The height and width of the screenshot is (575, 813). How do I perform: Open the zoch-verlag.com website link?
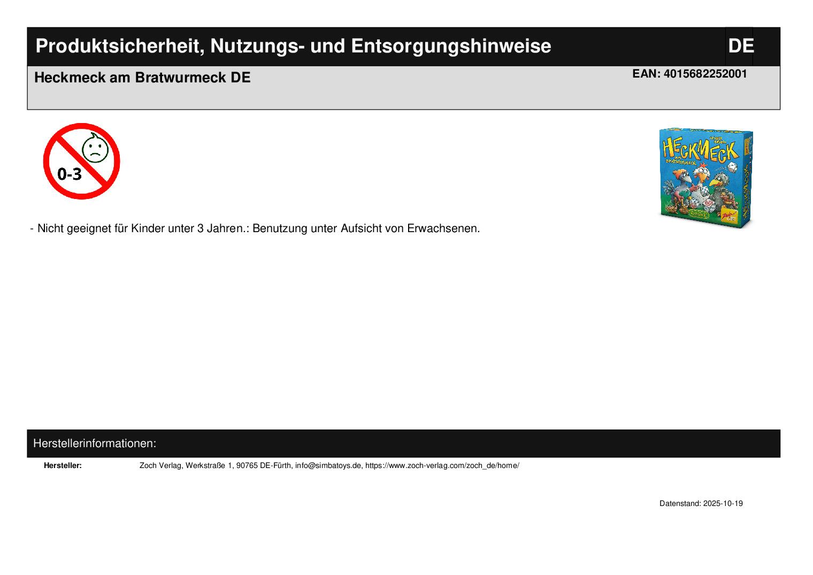tap(442, 465)
